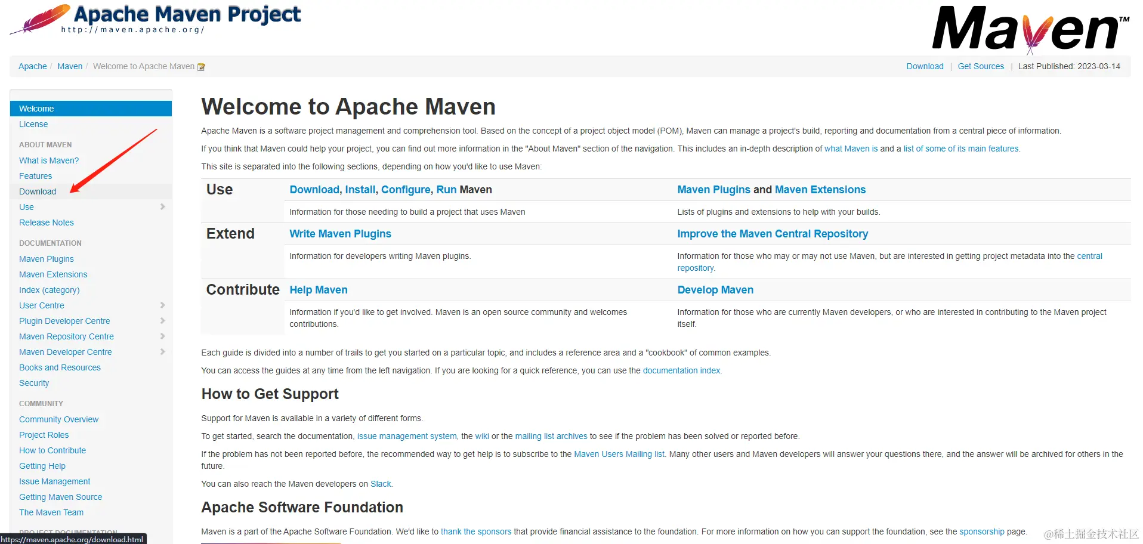The image size is (1143, 544).
Task: Open Maven Plugins in sidebar
Action: [47, 259]
